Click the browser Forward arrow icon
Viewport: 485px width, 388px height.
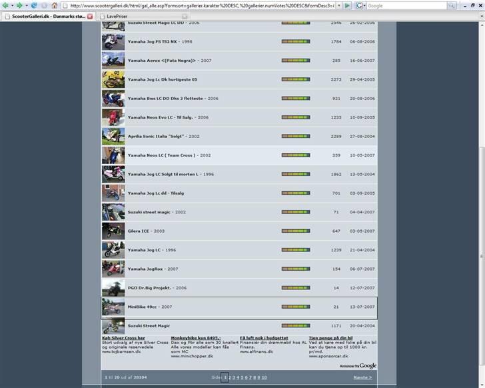19,5
